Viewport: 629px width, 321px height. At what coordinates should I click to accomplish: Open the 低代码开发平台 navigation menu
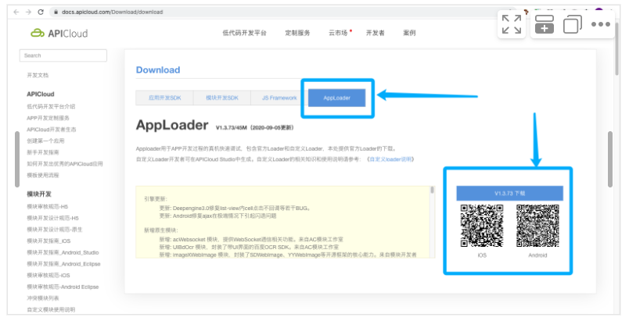tap(244, 33)
